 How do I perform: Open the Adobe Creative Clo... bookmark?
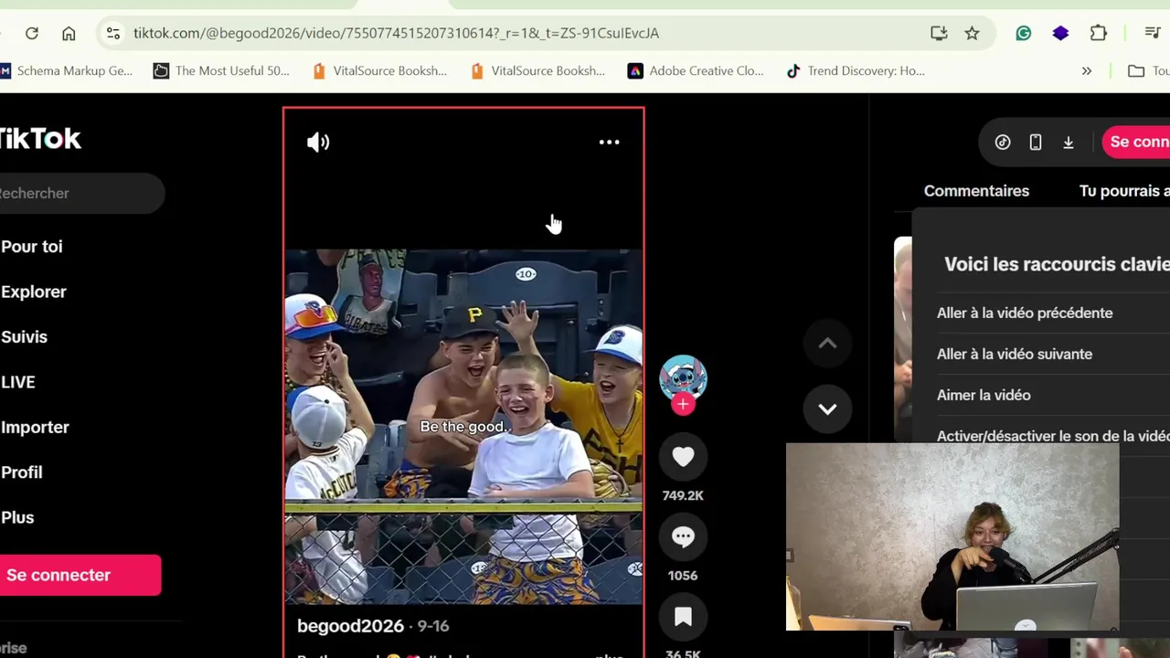pyautogui.click(x=696, y=70)
